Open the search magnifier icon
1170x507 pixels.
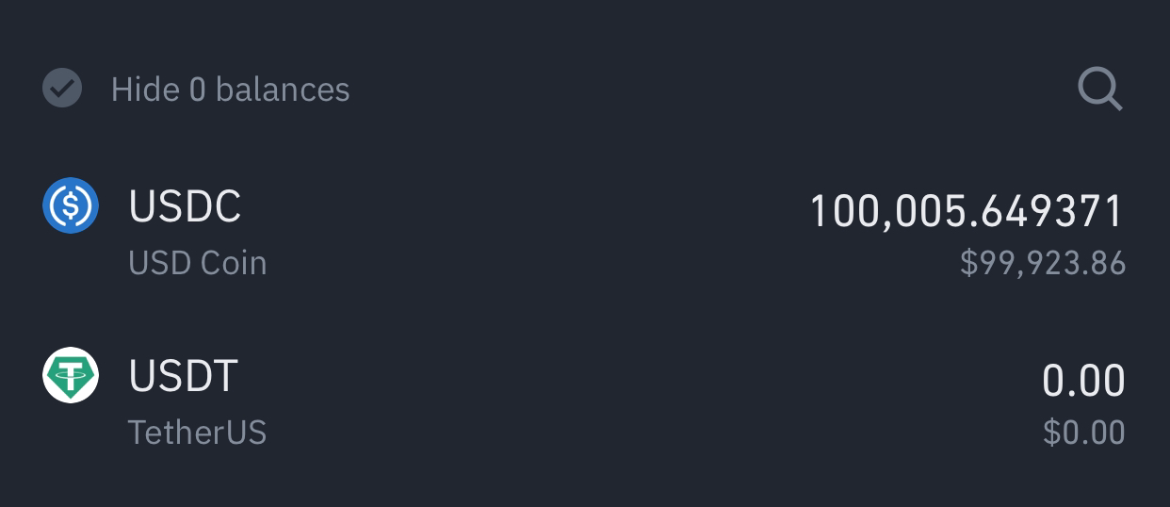1099,90
